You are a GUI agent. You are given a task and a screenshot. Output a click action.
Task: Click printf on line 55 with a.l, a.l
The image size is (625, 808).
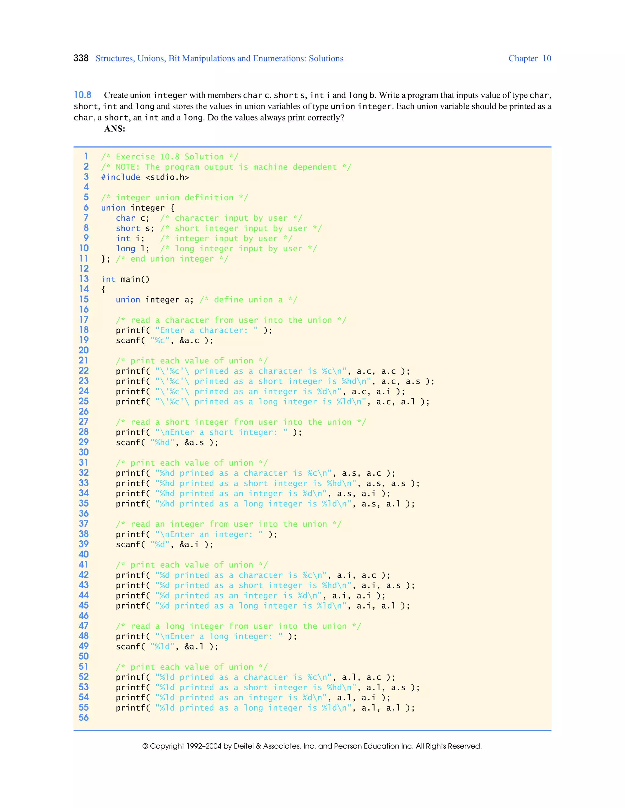click(x=266, y=708)
